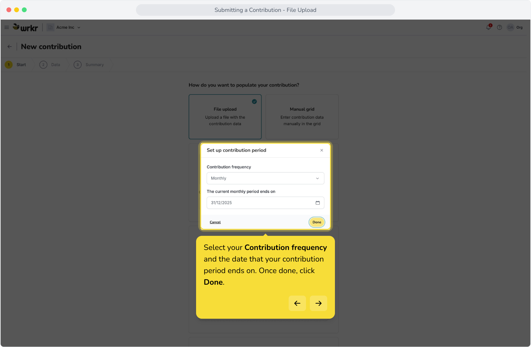Viewport: 531px width, 347px height.
Task: Click the Monthly dropdown chevron arrow
Action: click(318, 178)
